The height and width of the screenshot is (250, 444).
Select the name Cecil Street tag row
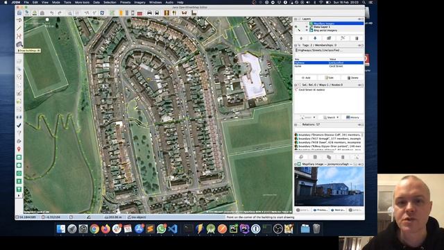[x=329, y=66]
